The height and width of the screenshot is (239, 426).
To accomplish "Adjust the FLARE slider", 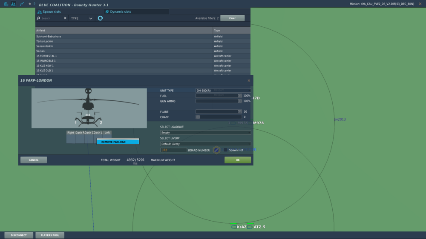I will [x=219, y=112].
